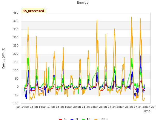This screenshot has width=166, height=124.
Task: Click the 400 y-axis tick label
Action: coord(16,21)
